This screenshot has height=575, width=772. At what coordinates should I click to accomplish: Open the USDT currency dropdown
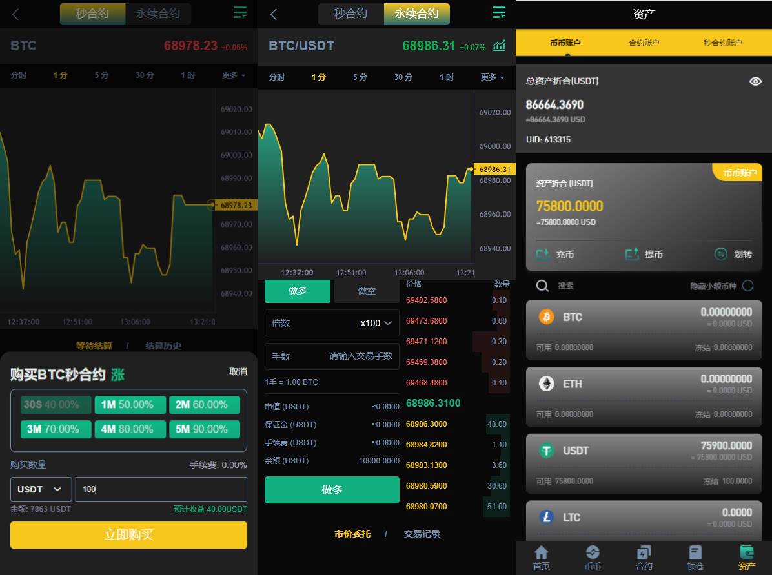pyautogui.click(x=41, y=489)
